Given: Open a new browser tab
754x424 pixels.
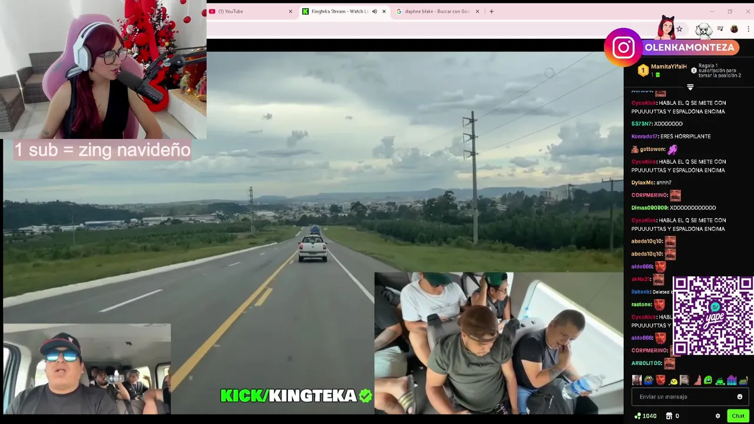Looking at the screenshot, I should pos(491,11).
